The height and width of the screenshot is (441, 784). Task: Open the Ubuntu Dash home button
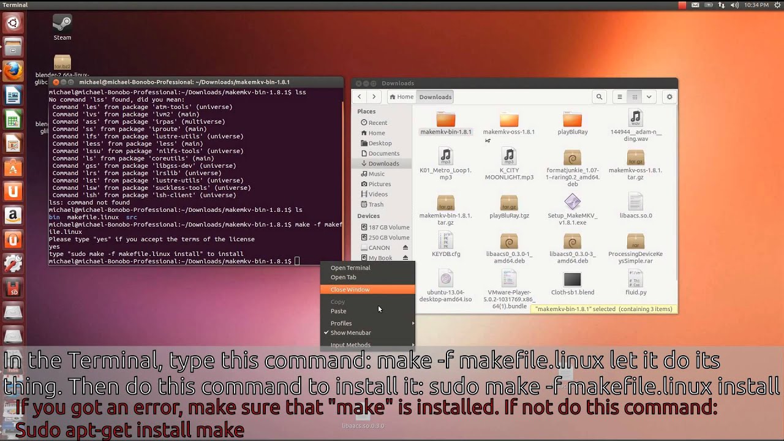point(13,23)
